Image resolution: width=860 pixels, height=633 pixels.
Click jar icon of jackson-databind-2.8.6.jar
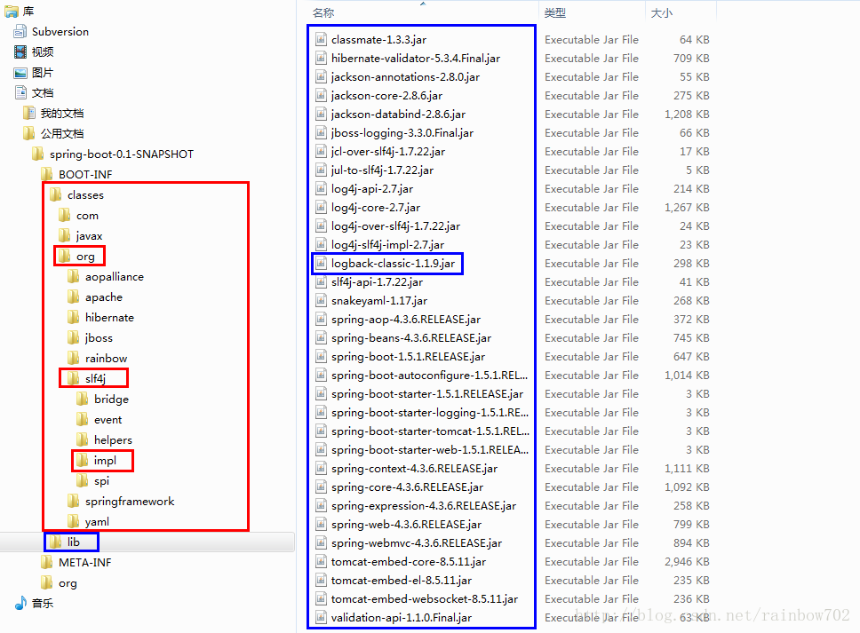321,114
